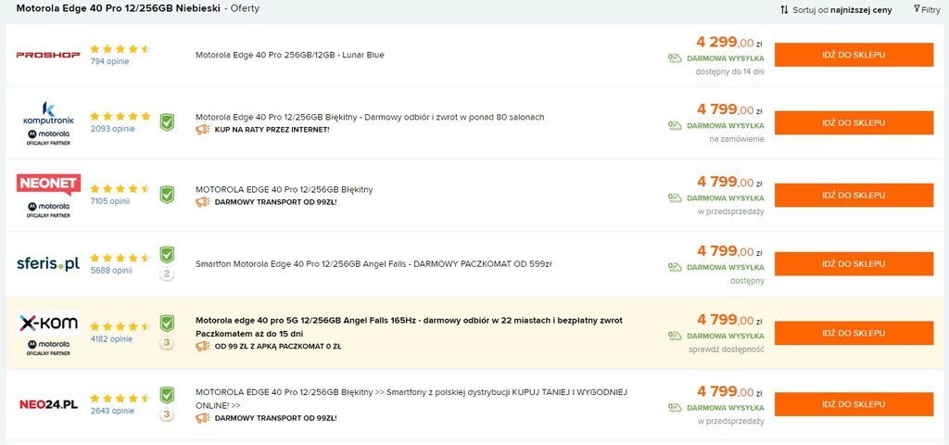Open the 2643 opinie reviews link

coord(112,411)
